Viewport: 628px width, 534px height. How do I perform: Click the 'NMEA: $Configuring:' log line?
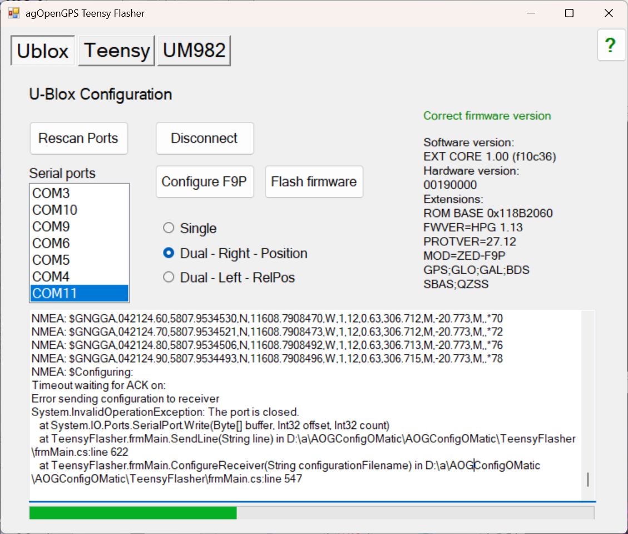click(82, 372)
